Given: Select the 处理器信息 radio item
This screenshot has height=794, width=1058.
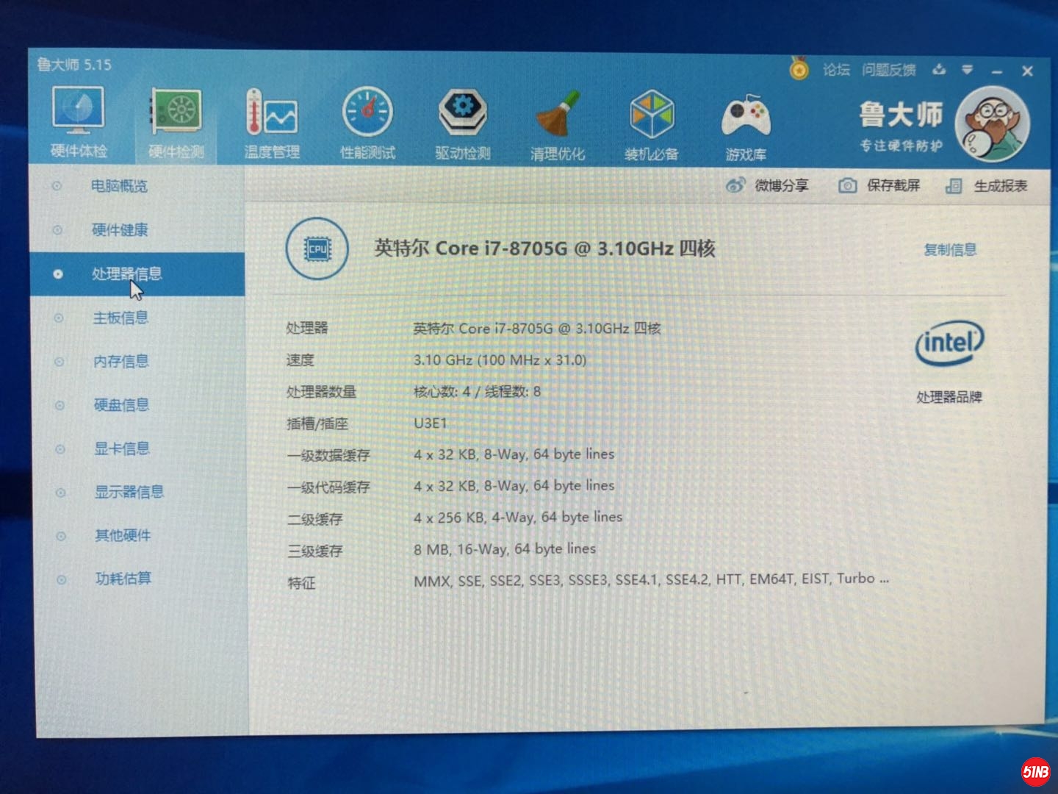Looking at the screenshot, I should tap(120, 273).
